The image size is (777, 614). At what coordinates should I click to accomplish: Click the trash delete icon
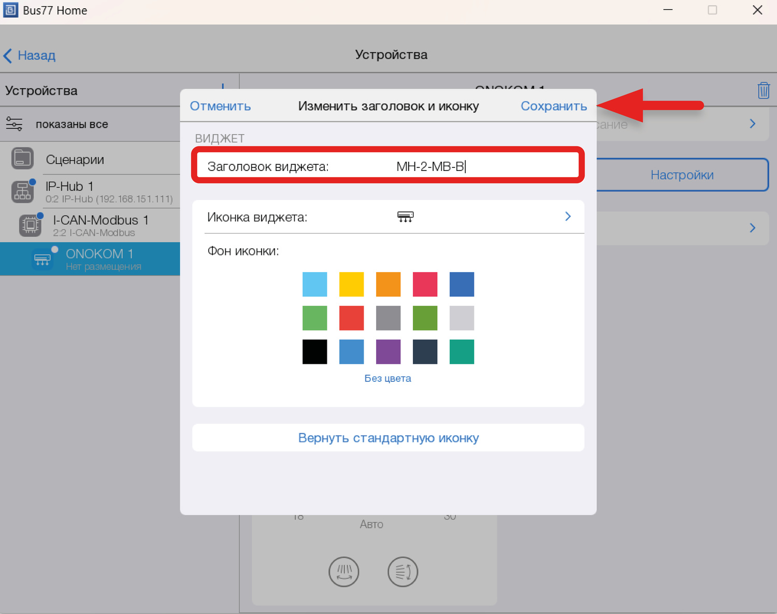click(763, 90)
